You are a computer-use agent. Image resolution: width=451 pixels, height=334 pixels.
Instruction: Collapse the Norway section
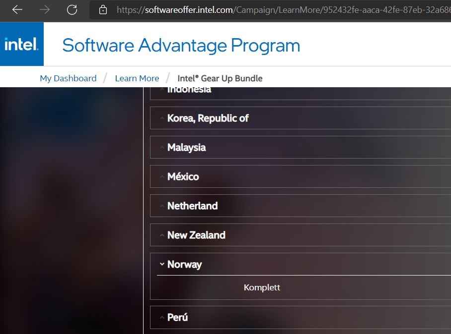tap(301, 264)
